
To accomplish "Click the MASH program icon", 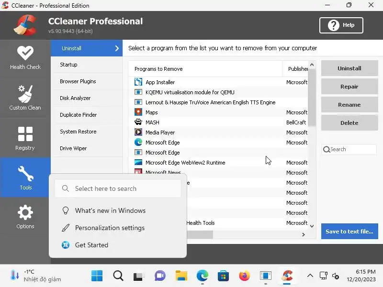I will pos(138,122).
